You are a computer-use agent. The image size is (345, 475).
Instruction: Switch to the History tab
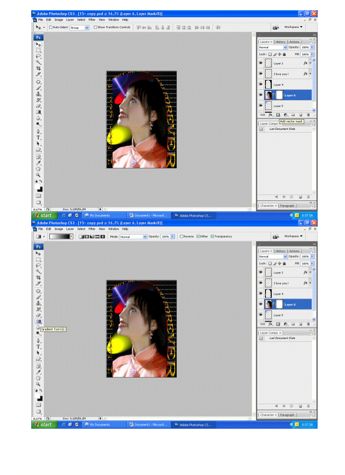(280, 250)
